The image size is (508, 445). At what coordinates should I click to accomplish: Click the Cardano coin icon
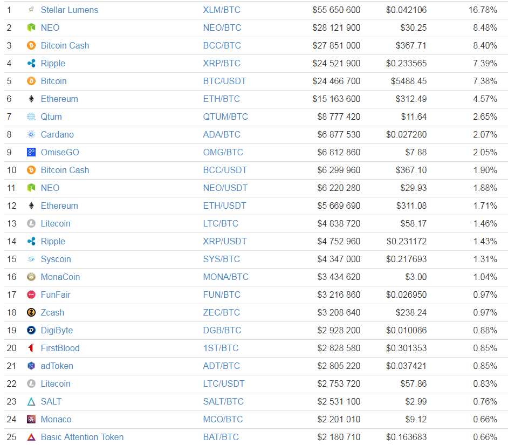31,134
